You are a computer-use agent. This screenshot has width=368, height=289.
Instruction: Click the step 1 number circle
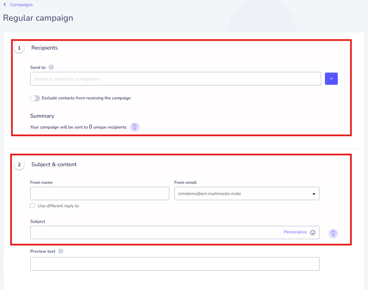coord(19,48)
